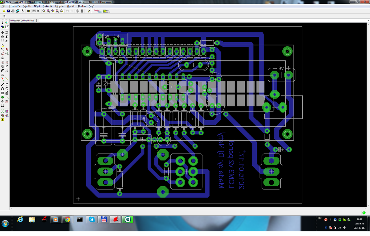This screenshot has height=236, width=370.
Task: Select the Value tool
Action: click(x=7, y=62)
